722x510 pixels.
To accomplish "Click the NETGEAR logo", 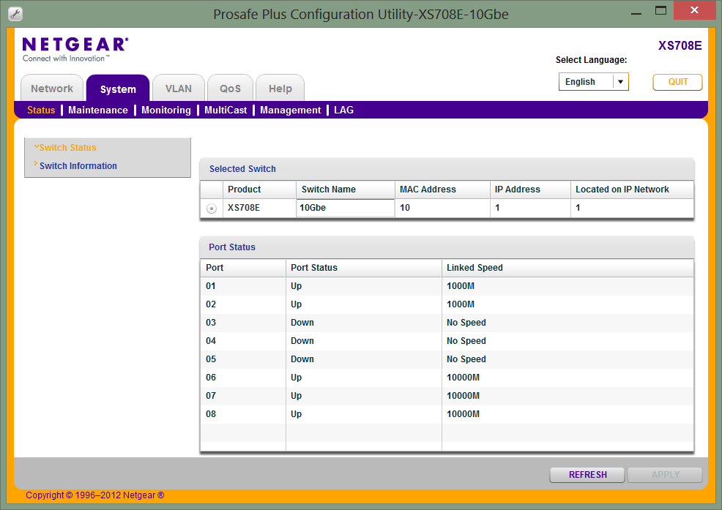I will (75, 49).
